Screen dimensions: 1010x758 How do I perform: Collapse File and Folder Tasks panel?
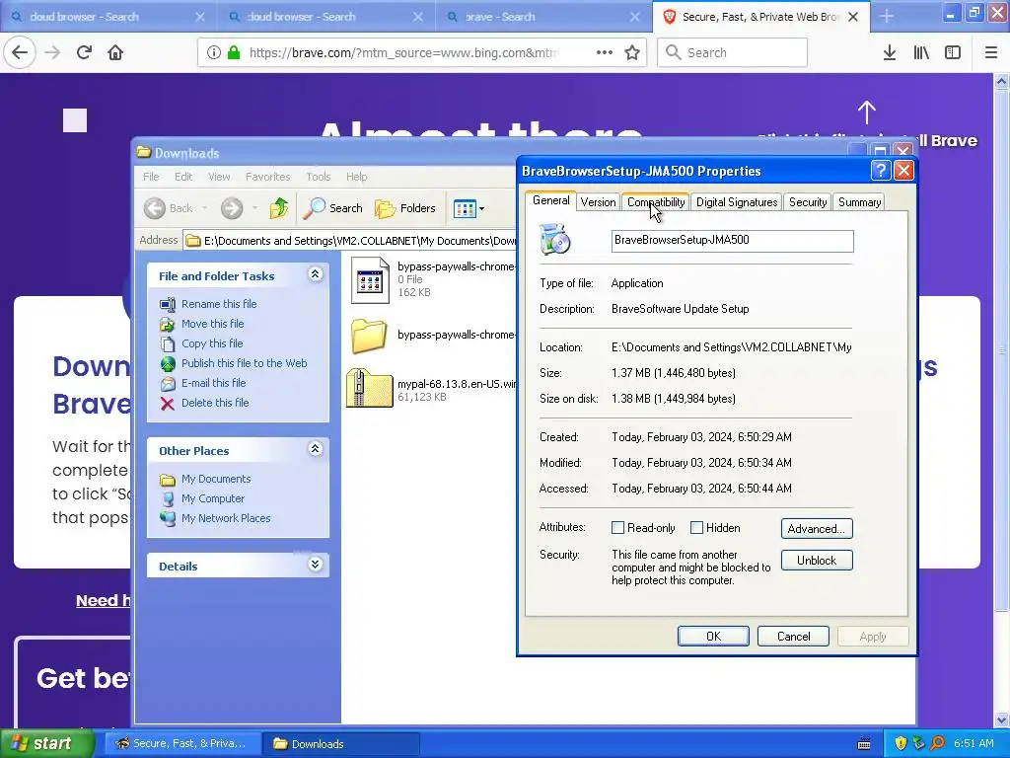tap(315, 274)
